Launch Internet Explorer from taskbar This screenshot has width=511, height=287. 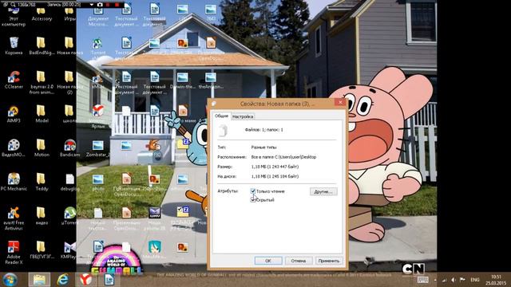click(x=63, y=280)
